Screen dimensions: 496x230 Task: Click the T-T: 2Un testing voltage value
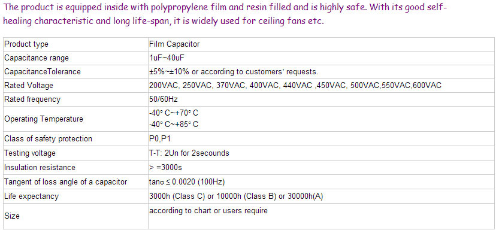[x=189, y=153]
